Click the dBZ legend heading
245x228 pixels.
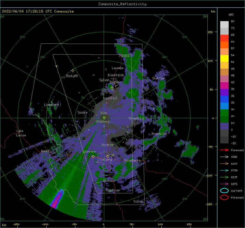[x=231, y=14]
